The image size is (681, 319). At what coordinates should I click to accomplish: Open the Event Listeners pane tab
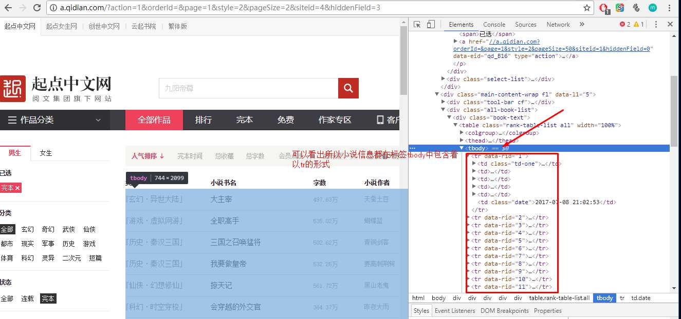(455, 311)
